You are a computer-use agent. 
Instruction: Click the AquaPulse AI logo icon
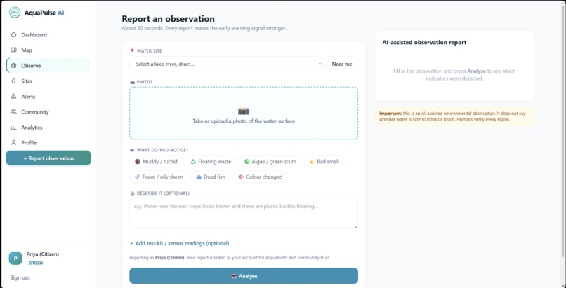tap(15, 13)
